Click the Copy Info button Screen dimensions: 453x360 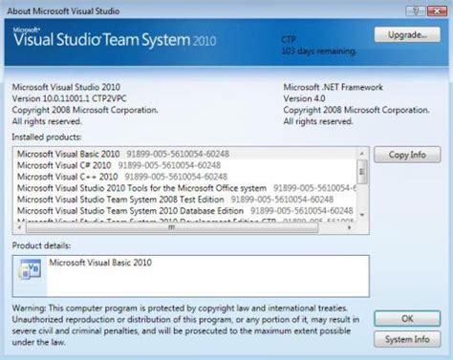(x=407, y=155)
